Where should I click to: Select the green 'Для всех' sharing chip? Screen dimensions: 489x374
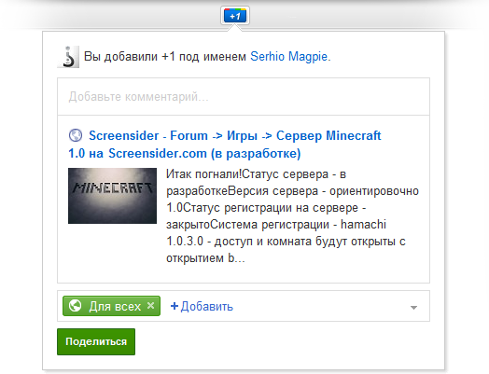click(111, 306)
